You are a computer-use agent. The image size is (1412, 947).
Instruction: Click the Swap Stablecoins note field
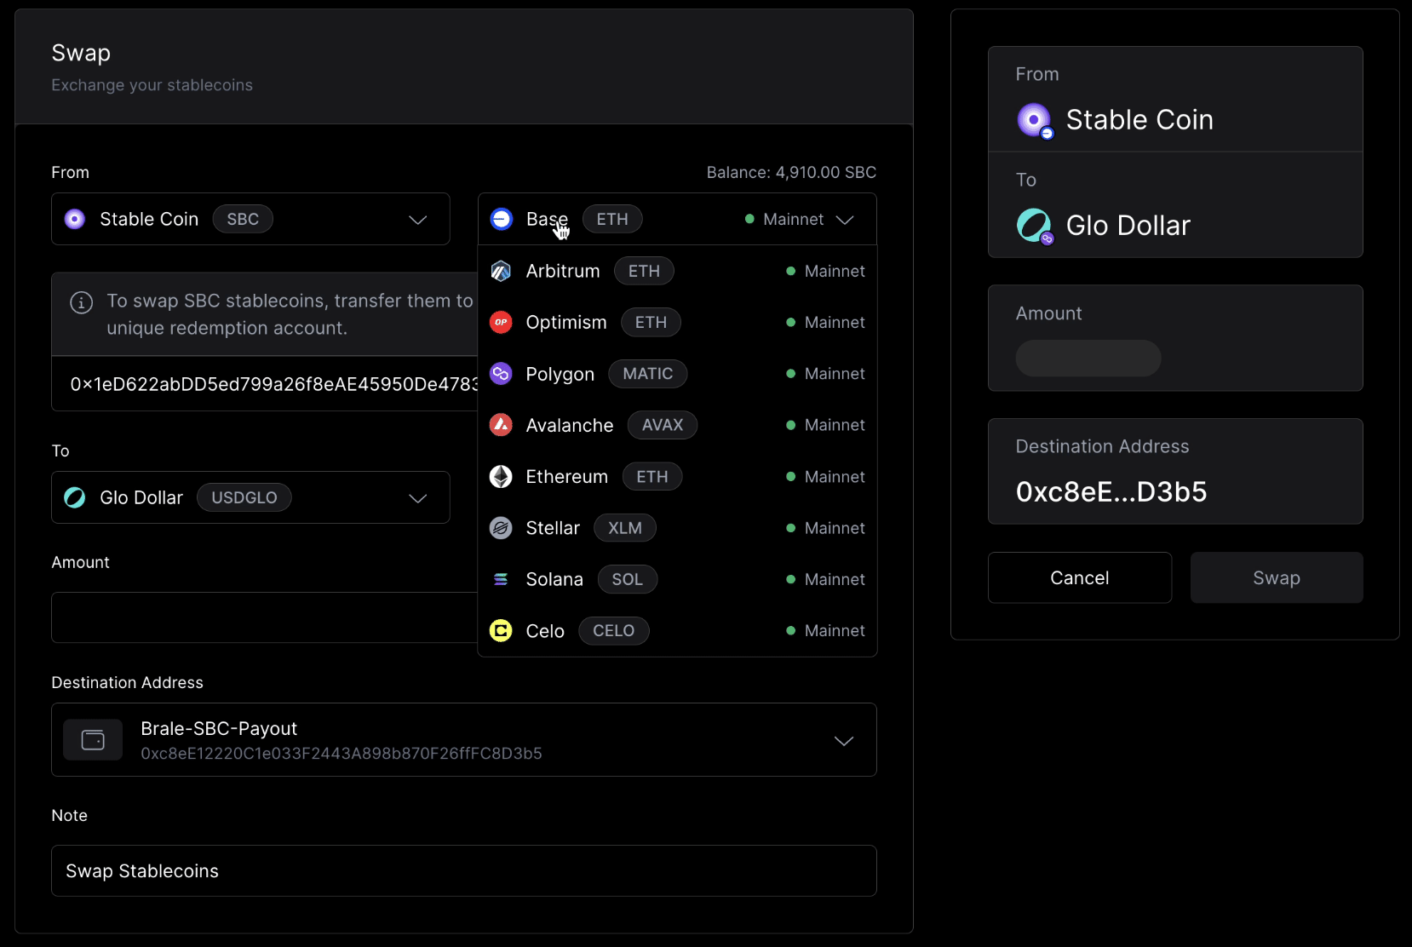click(463, 870)
